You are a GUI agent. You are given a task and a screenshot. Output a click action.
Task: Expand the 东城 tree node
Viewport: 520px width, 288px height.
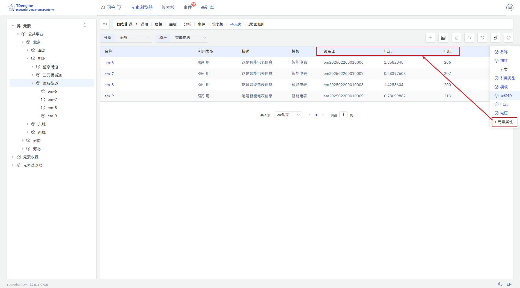[x=28, y=124]
